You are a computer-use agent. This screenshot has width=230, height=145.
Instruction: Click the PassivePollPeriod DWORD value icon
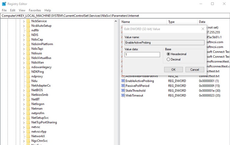[x=123, y=85]
